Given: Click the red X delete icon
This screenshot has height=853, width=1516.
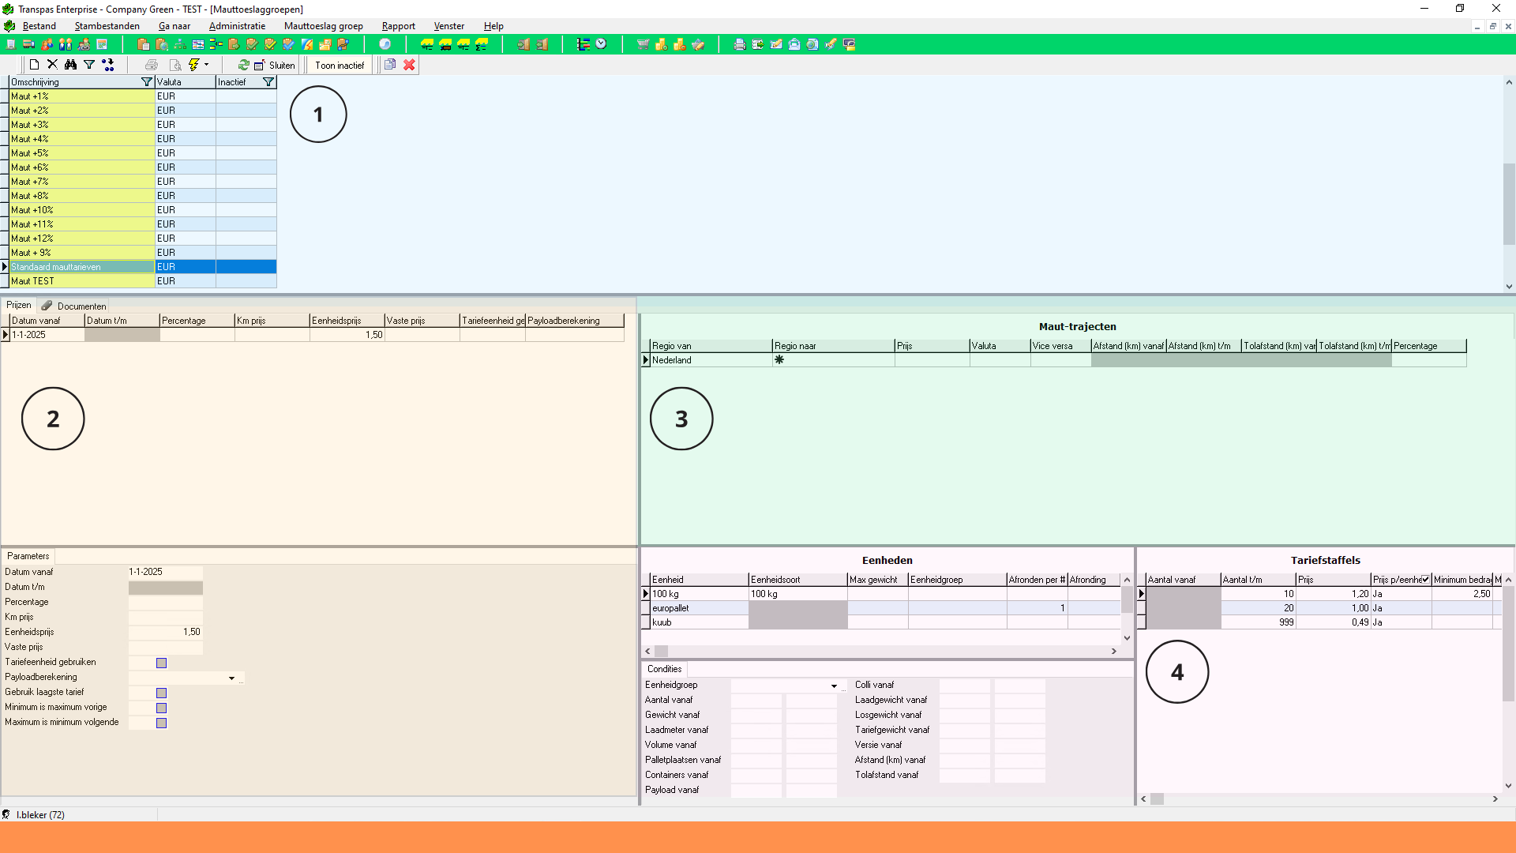Looking at the screenshot, I should point(409,65).
